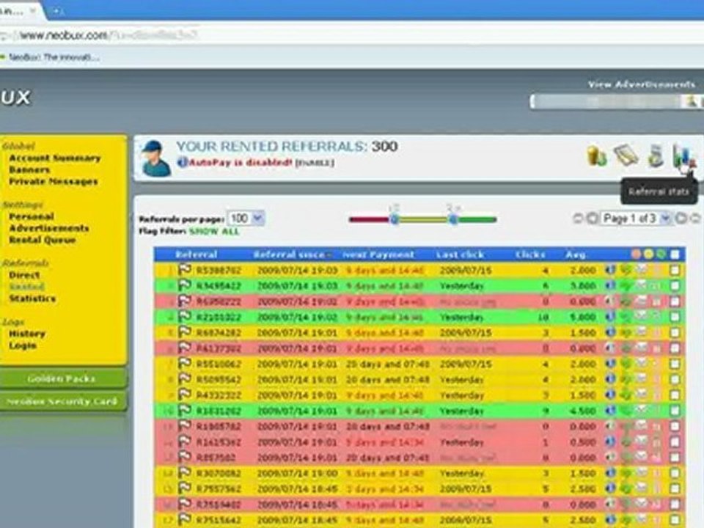This screenshot has height=528, width=704.
Task: Click the flag icon for referral R1031262
Action: tap(185, 411)
